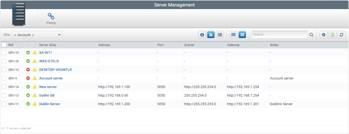Sort by Port column header
Screen dimensions: 349x134
click(160, 45)
